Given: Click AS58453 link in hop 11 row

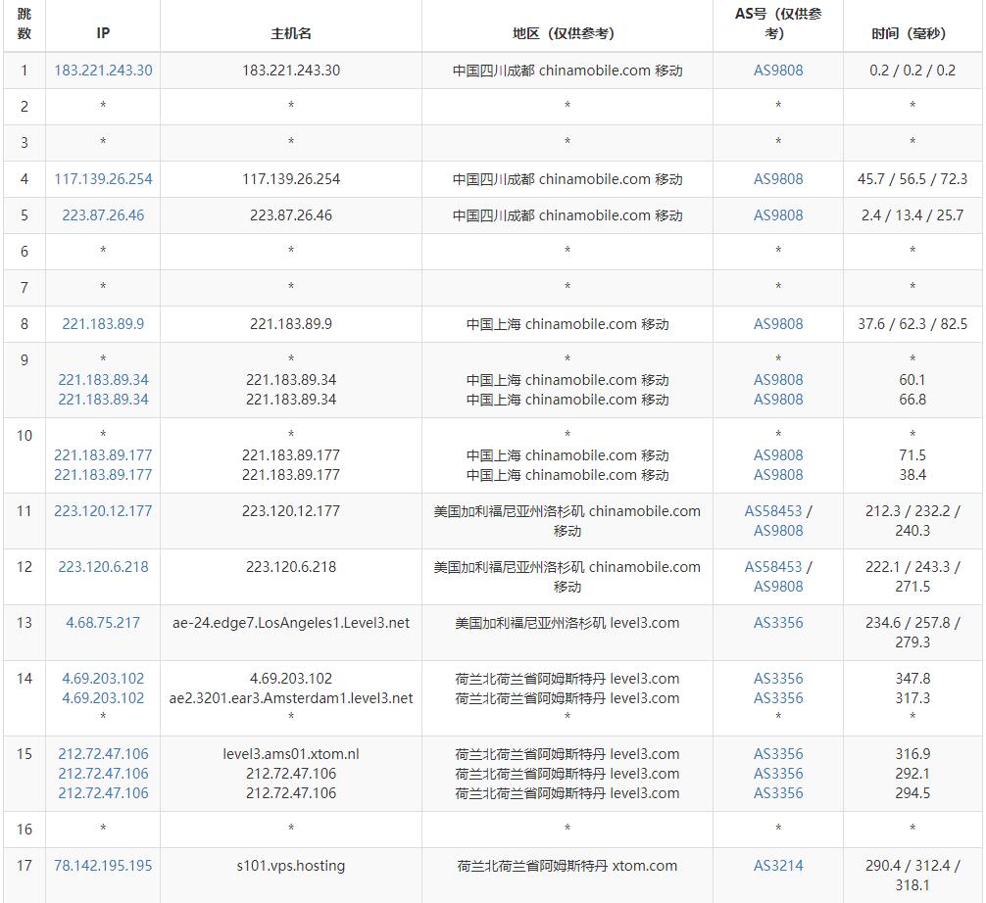Looking at the screenshot, I should click(773, 511).
